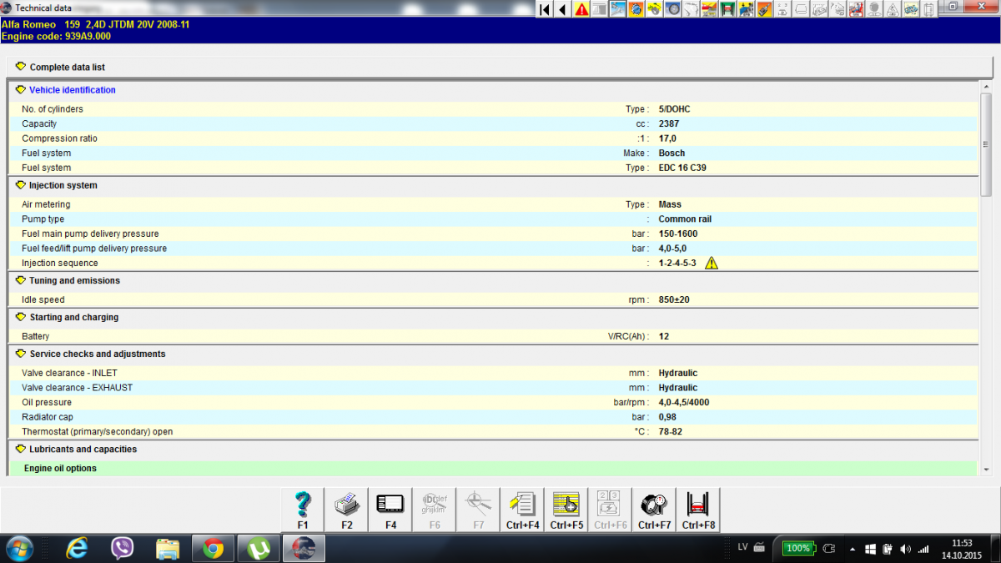Click the back arrow icon in top toolbar
This screenshot has height=563, width=1001.
[x=563, y=9]
